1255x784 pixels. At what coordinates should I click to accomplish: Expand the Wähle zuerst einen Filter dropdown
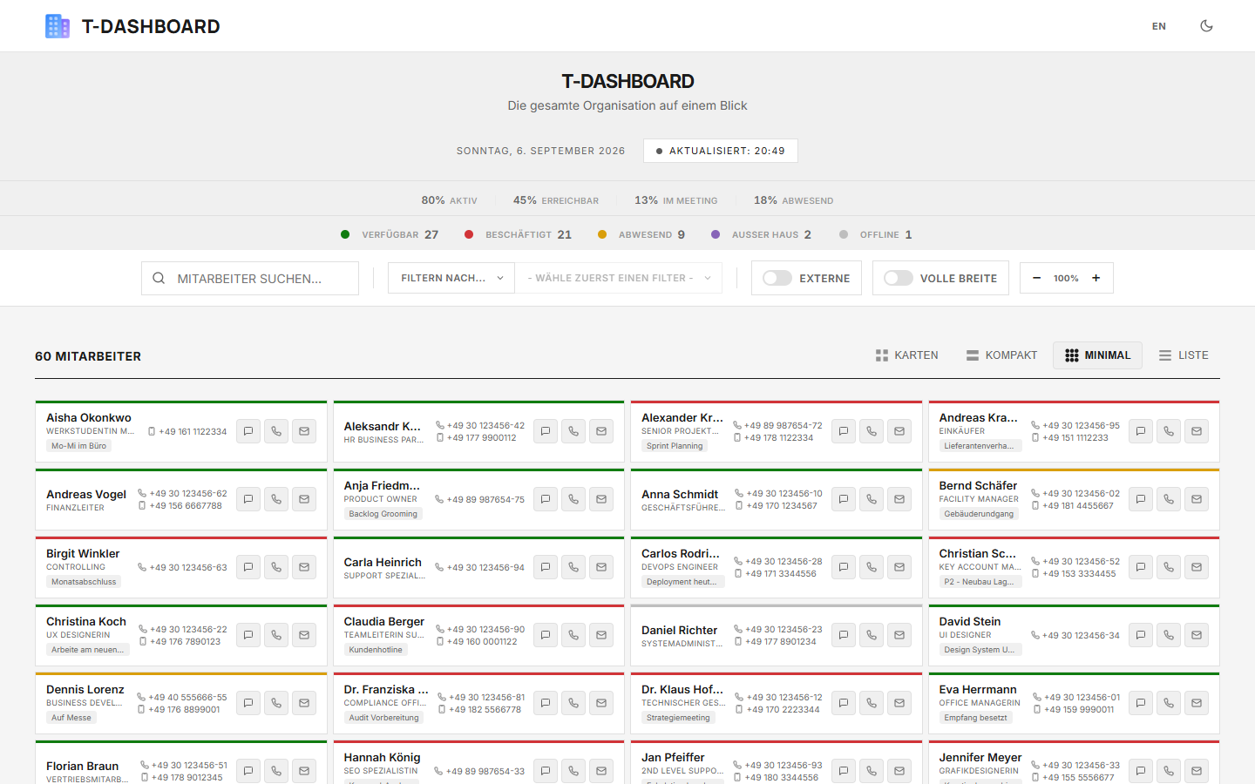(x=619, y=278)
